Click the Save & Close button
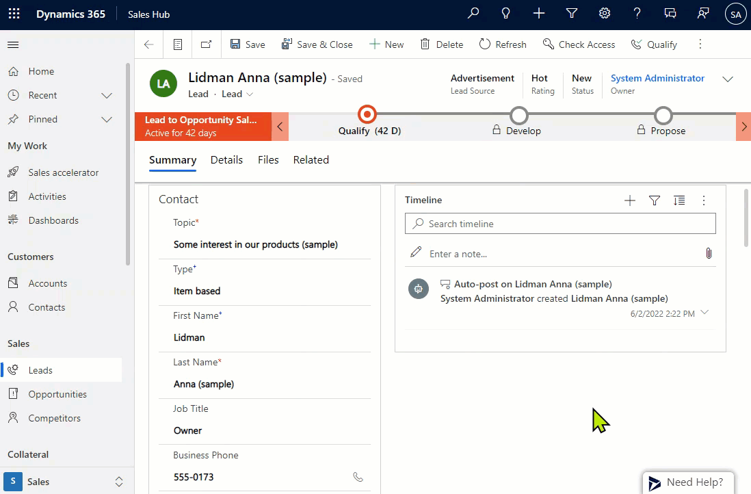Screen dimensions: 751x494 [x=317, y=44]
